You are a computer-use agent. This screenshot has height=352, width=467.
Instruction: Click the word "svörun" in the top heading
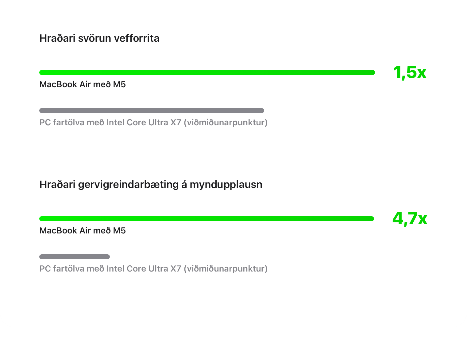click(95, 38)
